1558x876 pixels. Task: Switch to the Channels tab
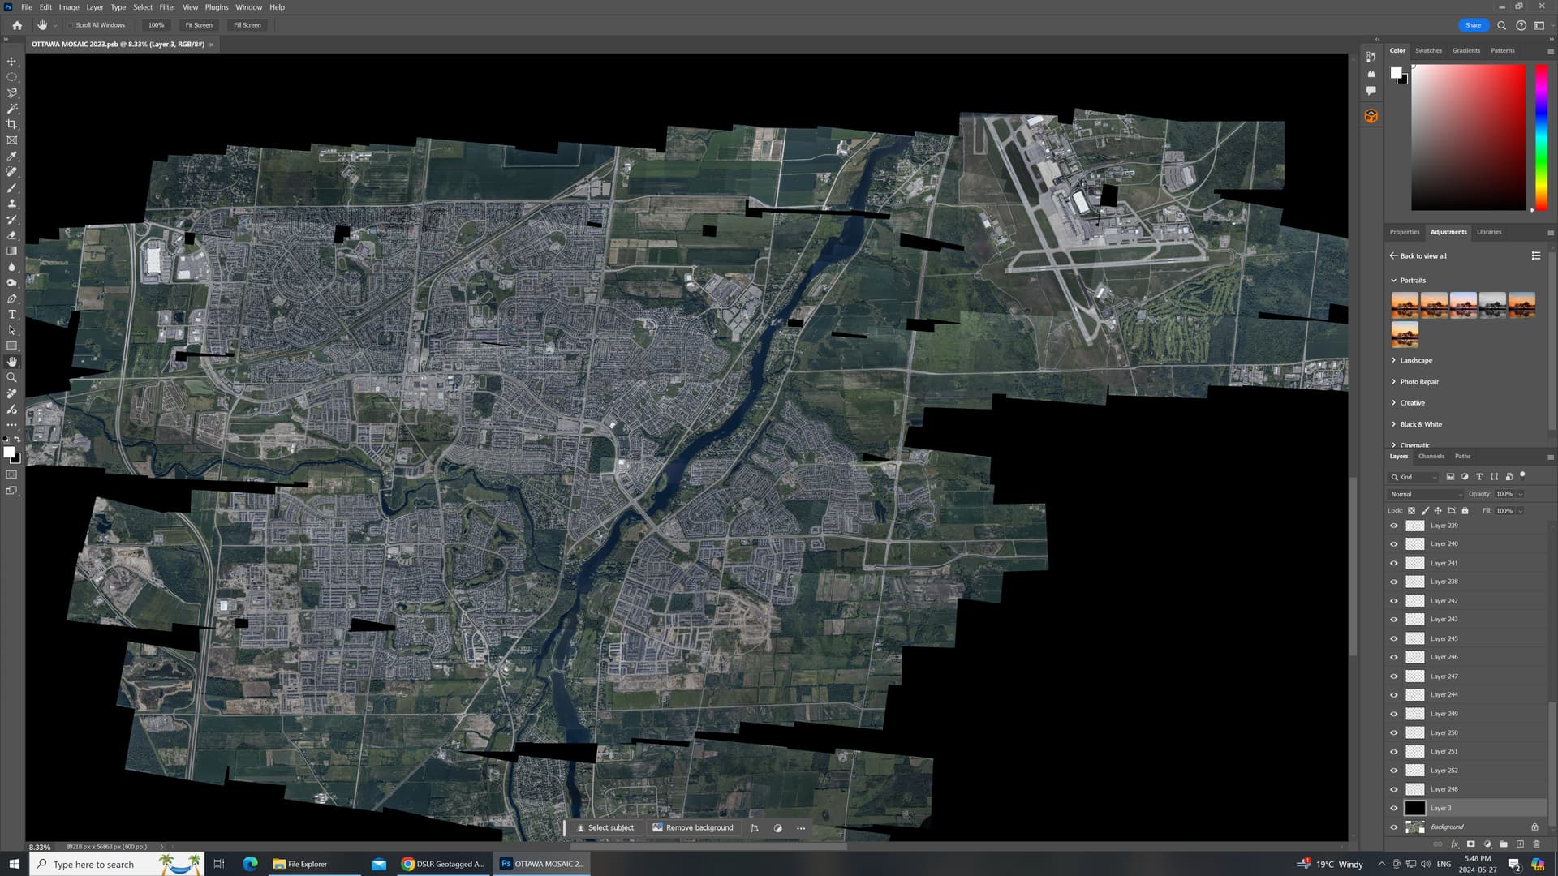(1431, 456)
